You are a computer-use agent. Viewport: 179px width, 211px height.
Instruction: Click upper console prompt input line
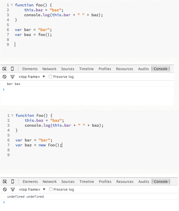[87, 90]
